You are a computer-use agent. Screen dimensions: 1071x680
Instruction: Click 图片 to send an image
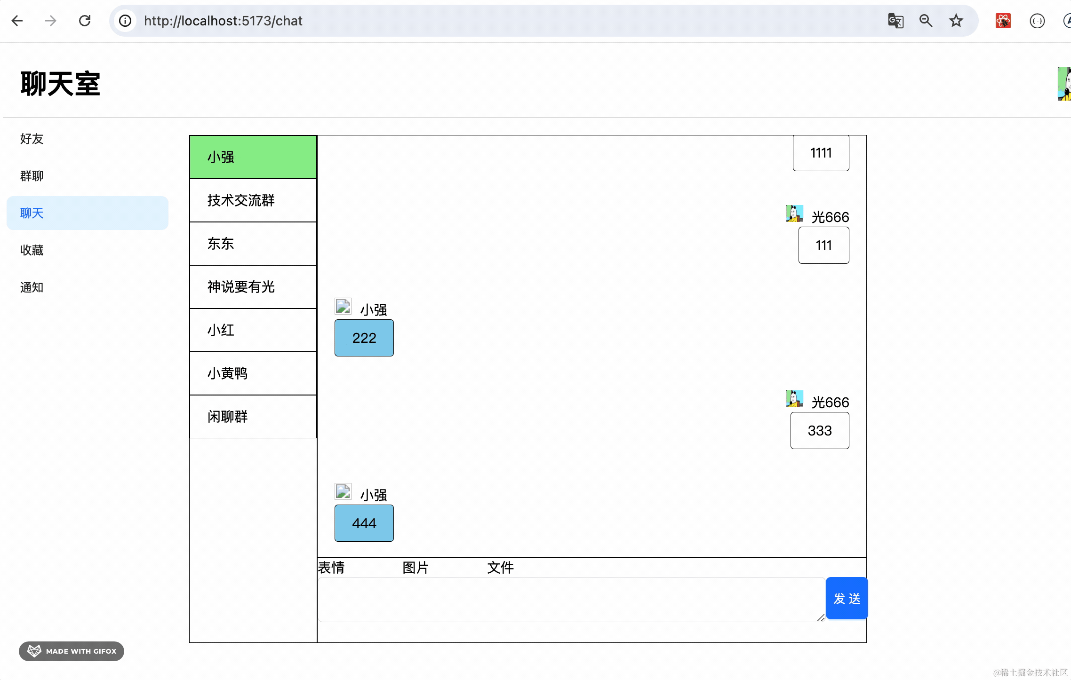click(x=416, y=568)
